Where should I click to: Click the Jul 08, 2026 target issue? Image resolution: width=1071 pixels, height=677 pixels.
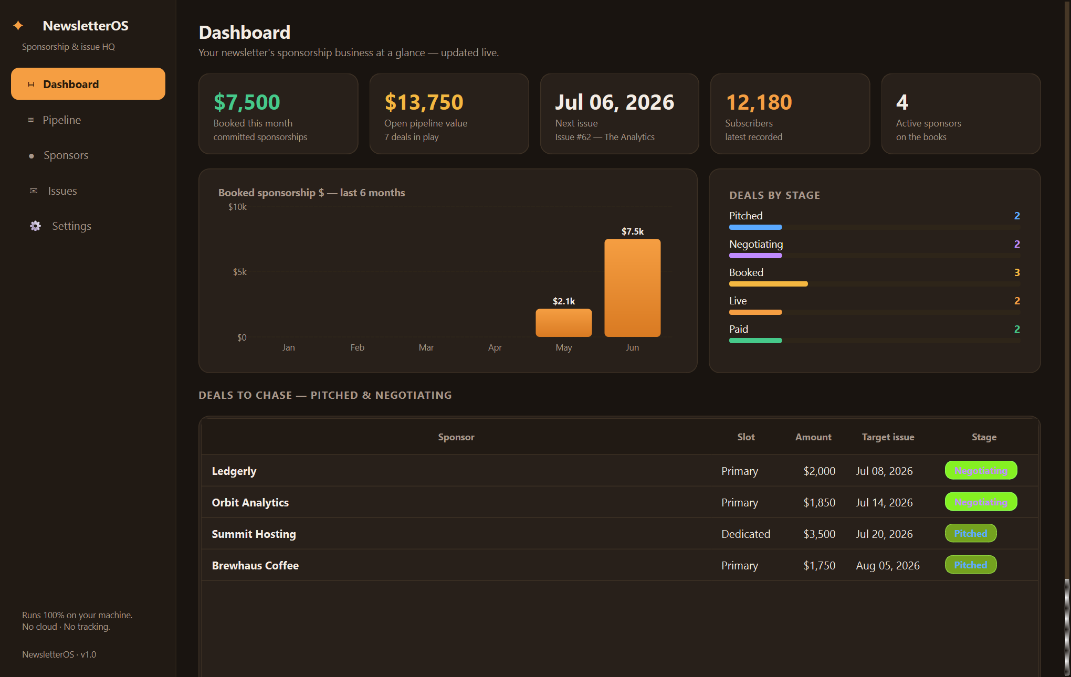pyautogui.click(x=884, y=471)
